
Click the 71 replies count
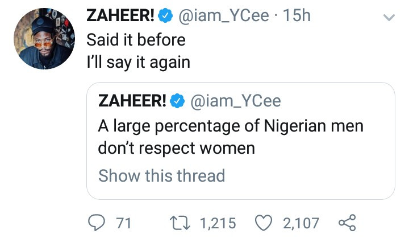coord(123,223)
